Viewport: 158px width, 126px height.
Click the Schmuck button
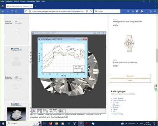coord(130,76)
